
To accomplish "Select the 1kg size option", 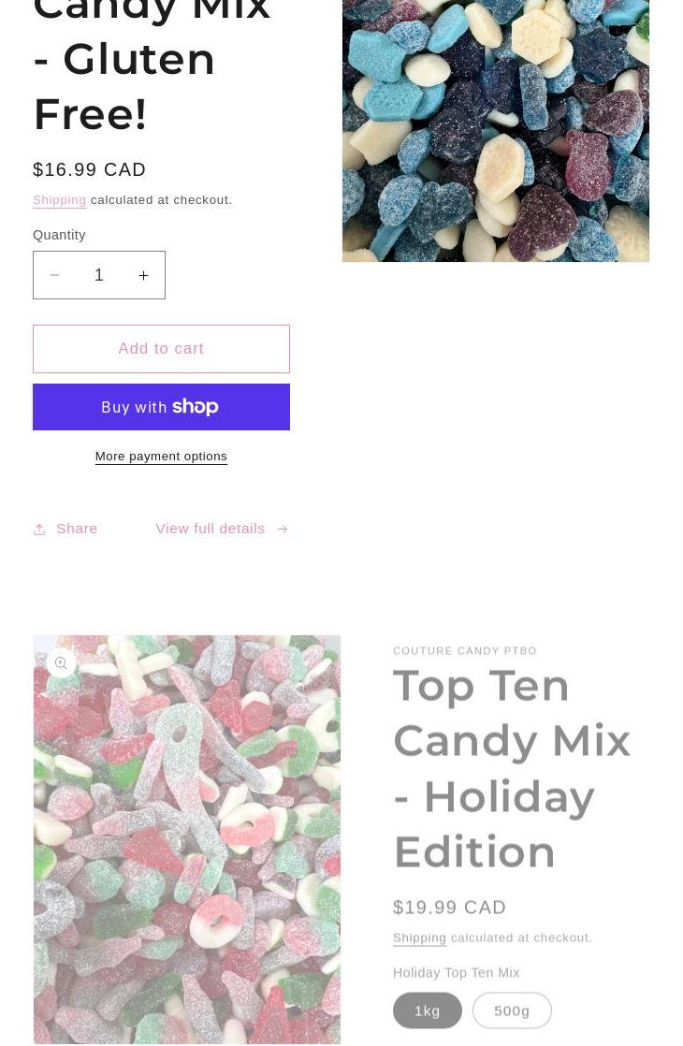I will point(428,1010).
